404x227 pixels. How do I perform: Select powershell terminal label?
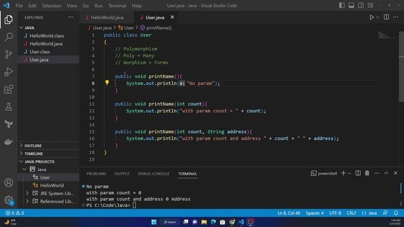tap(324, 173)
